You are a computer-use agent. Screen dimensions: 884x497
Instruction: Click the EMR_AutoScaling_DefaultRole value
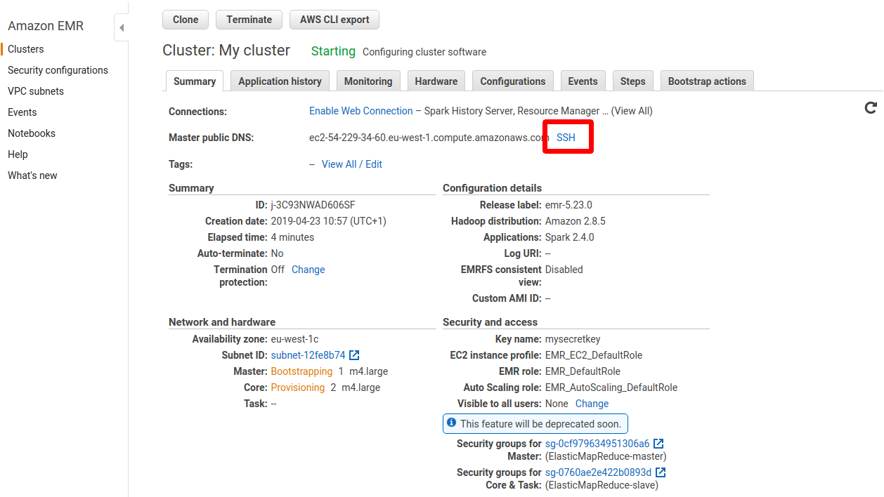tap(611, 387)
